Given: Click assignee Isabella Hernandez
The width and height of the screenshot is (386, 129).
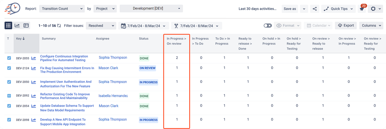Looking at the screenshot, I should point(113,96).
